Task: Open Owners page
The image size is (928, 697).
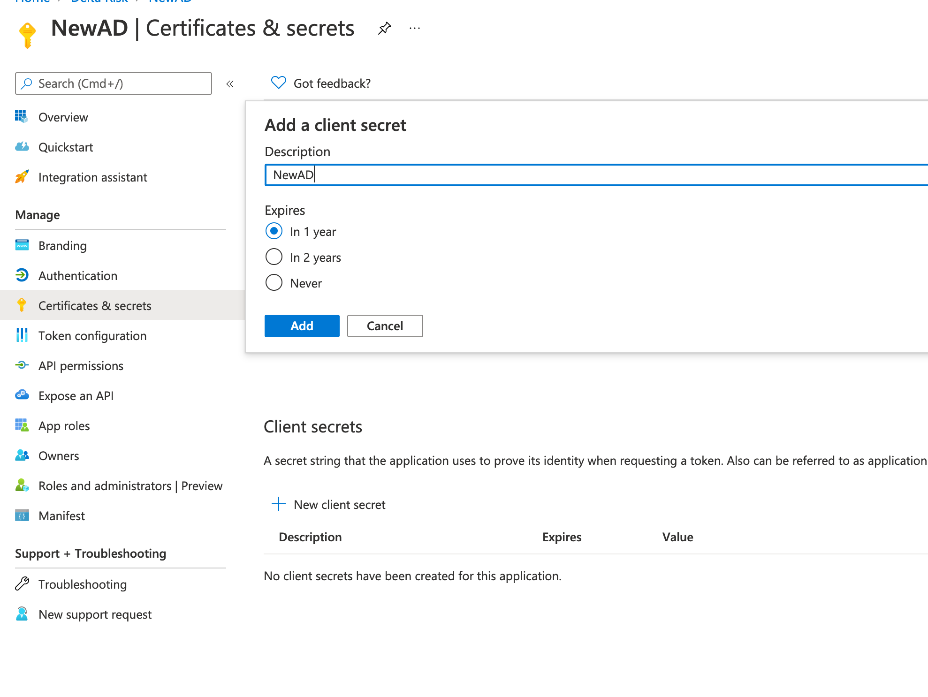Action: coord(59,456)
